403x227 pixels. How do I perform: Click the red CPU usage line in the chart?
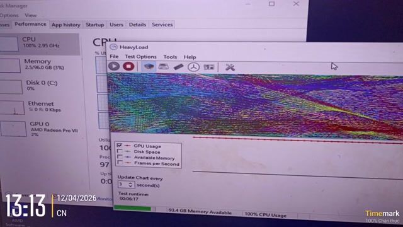point(298,140)
